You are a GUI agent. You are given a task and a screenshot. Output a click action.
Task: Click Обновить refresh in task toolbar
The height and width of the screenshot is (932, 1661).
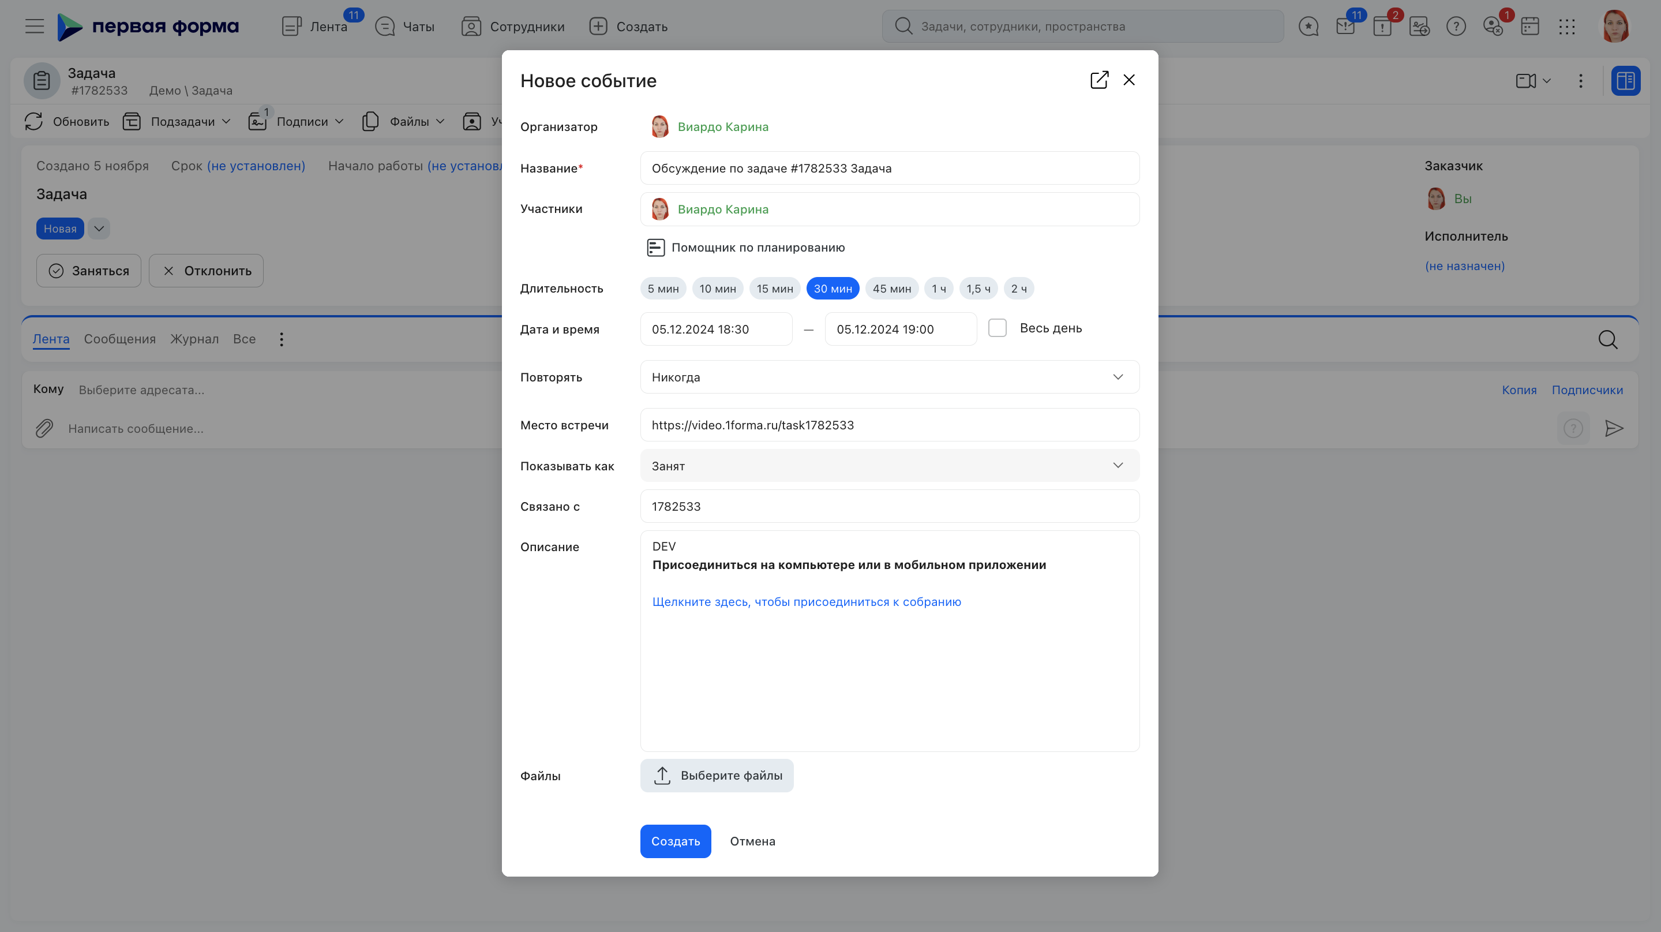click(67, 121)
